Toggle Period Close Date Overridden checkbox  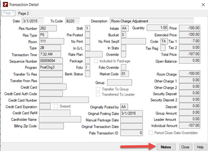tap(151, 133)
